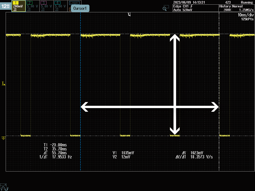Click the date and time 2023/06/09 14:13:31
The height and width of the screenshot is (191, 255).
[x=189, y=2]
